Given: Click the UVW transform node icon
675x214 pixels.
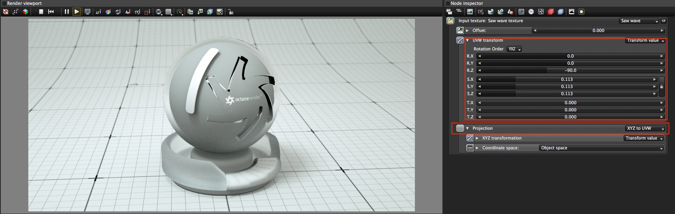Looking at the screenshot, I should point(460,40).
